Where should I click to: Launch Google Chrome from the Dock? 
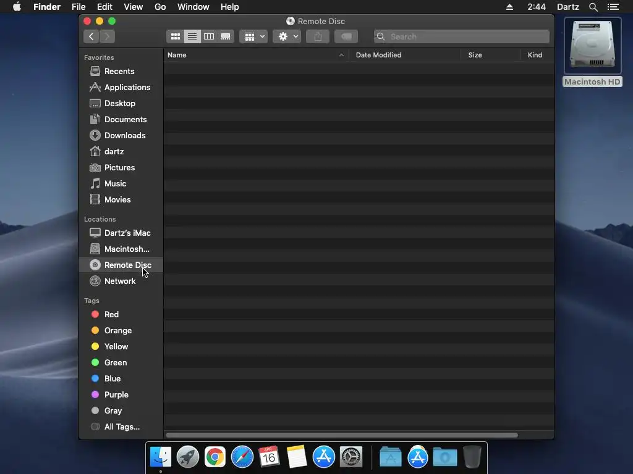[215, 457]
